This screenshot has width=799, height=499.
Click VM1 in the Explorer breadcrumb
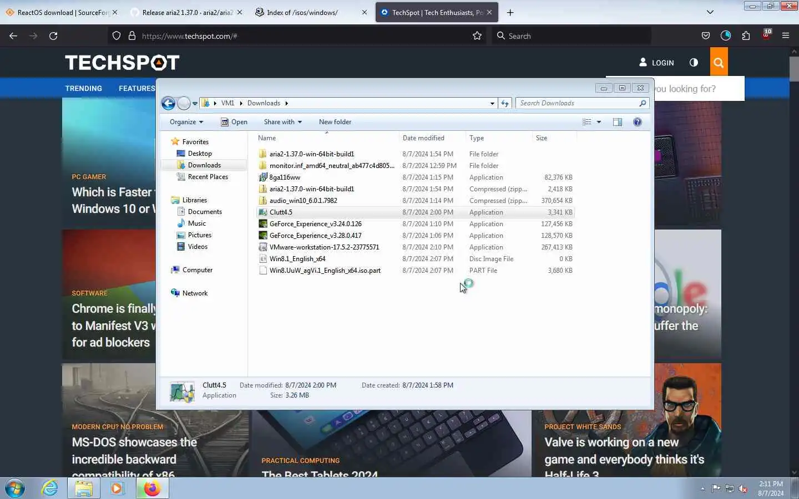point(227,103)
